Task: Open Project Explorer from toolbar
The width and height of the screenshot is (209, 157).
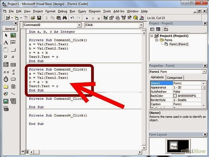Action: (105, 18)
